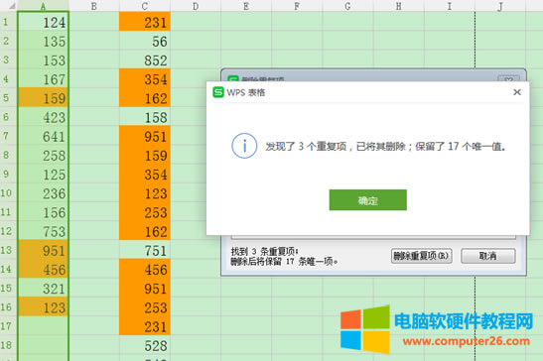The image size is (543, 361).
Task: Click cell A10 containing 236
Action: pos(44,192)
